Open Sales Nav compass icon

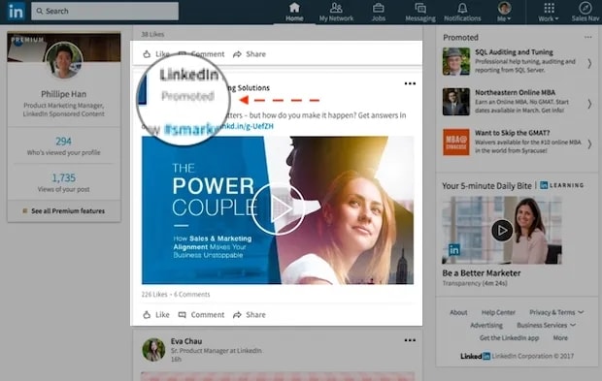585,12
